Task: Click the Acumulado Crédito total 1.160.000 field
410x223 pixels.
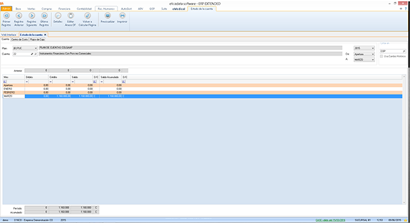Action: 59,212
